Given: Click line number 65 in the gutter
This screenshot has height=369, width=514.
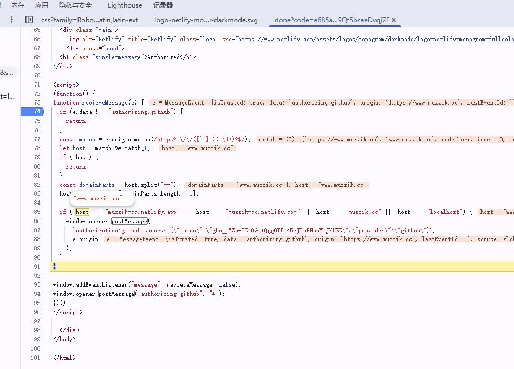Looking at the screenshot, I should (37, 30).
